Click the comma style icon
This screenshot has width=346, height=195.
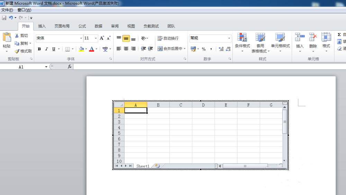(x=211, y=49)
